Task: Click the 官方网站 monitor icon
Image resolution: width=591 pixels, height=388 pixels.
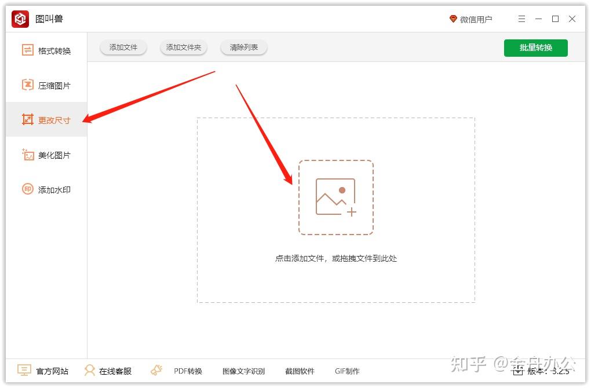Action: [x=23, y=371]
